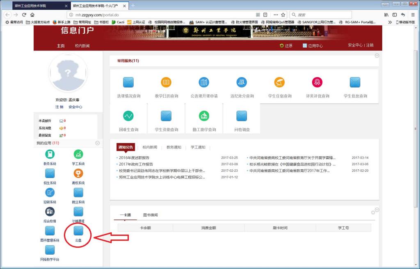Launch 招生系统 app icon
The height and width of the screenshot is (269, 420).
pyautogui.click(x=50, y=173)
